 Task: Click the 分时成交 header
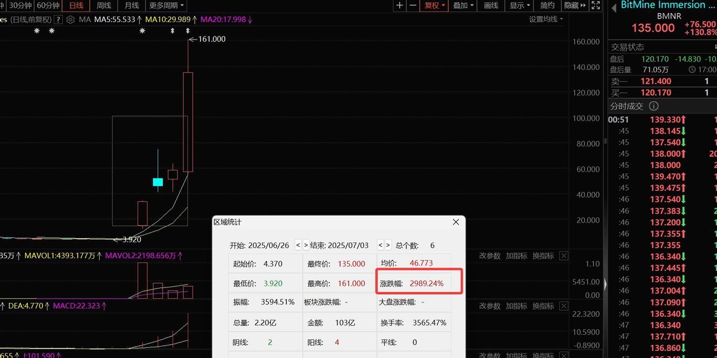pos(626,106)
